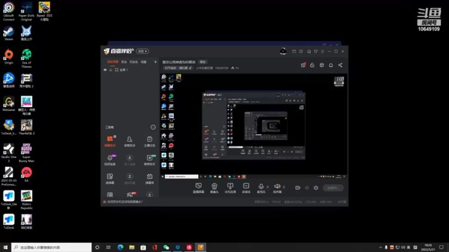
Task: Toggle visibility eye of 全屏 1 source
Action: (105, 69)
